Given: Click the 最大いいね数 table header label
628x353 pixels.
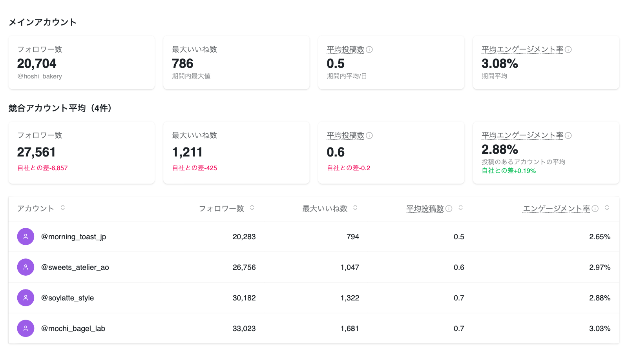Looking at the screenshot, I should [x=325, y=209].
